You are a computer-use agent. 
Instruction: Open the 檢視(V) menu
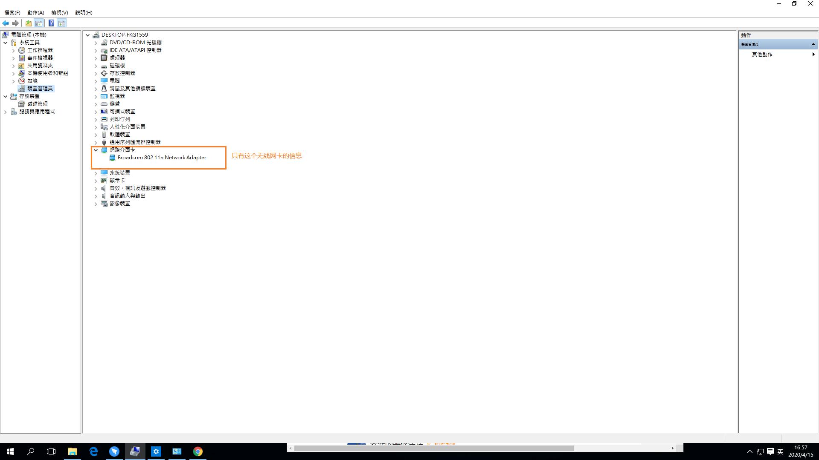(x=59, y=12)
